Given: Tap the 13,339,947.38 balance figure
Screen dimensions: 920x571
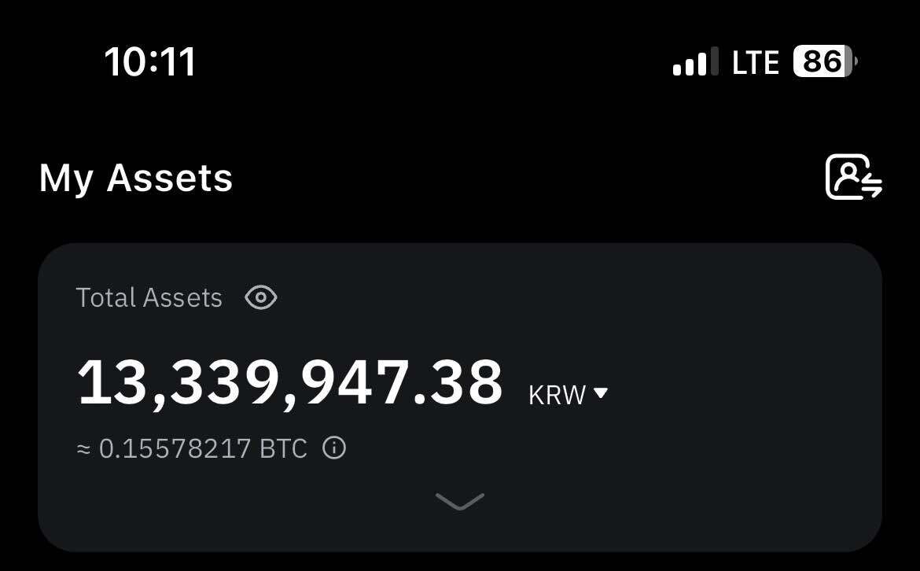Looking at the screenshot, I should click(291, 383).
